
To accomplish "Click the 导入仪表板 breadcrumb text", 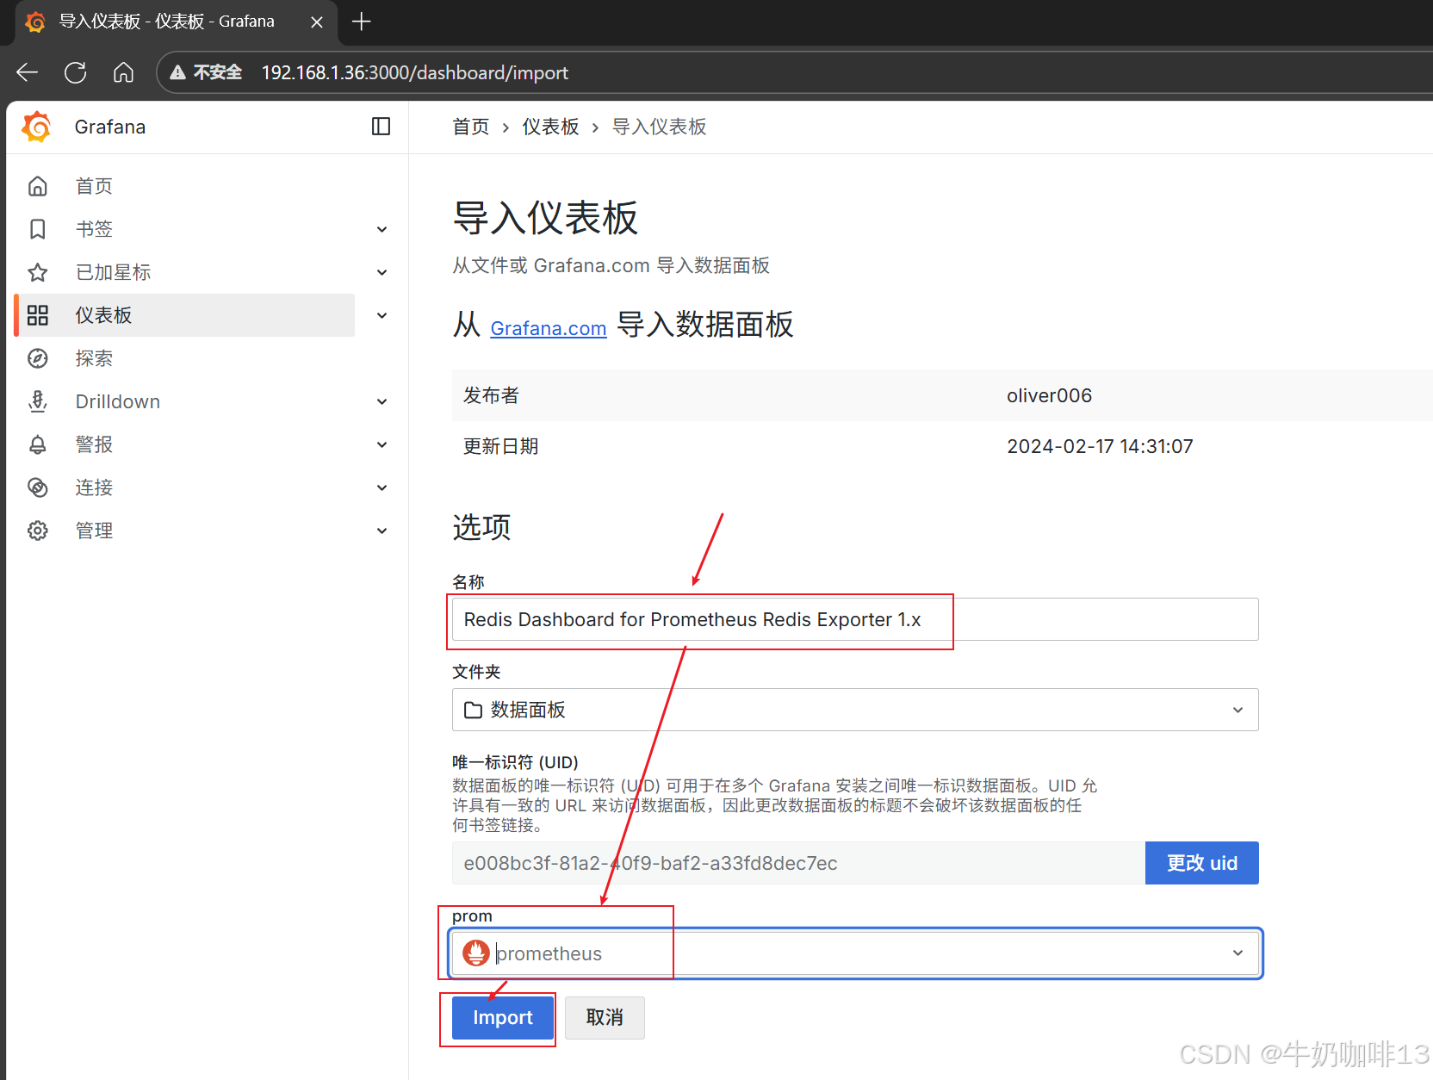I will [659, 127].
